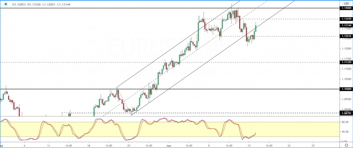Click the 18 date label on time axis
This screenshot has height=148, width=353.
[x=89, y=145]
